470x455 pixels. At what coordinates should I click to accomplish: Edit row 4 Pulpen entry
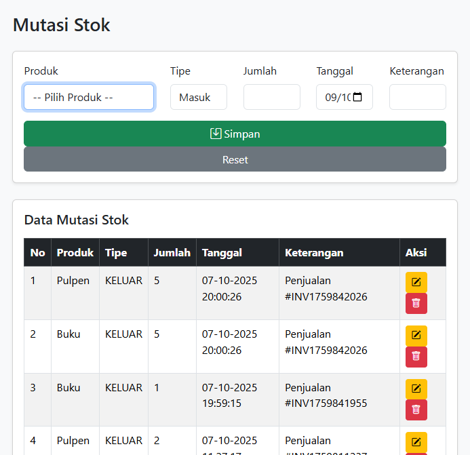coord(416,442)
